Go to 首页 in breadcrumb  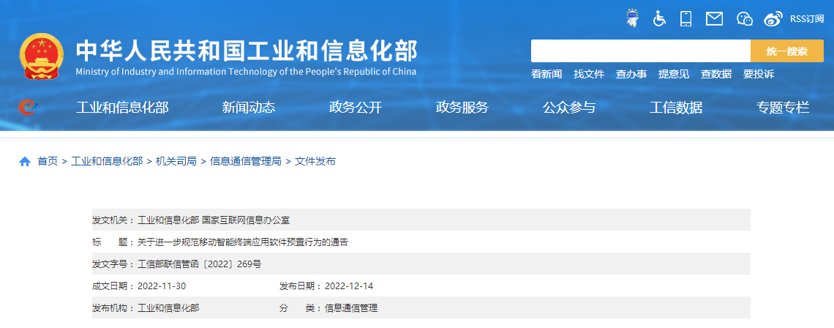pos(48,162)
